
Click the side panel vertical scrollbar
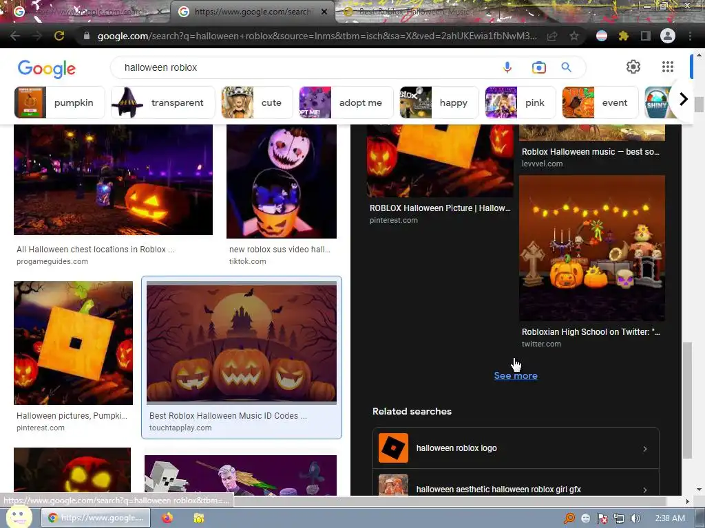tap(687, 401)
